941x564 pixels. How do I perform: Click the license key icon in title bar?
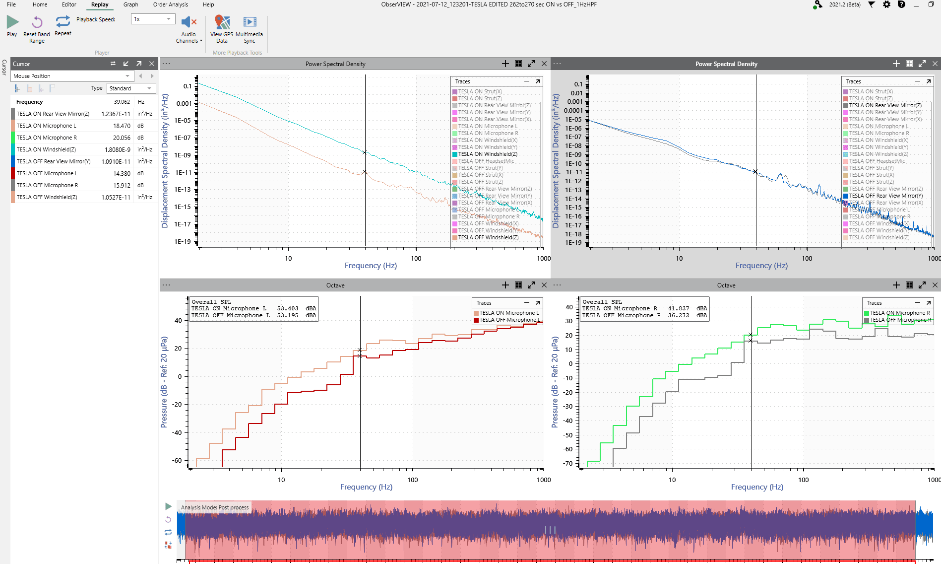817,5
